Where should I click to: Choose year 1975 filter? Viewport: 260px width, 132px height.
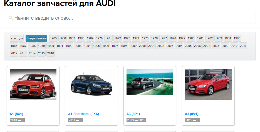point(145,38)
